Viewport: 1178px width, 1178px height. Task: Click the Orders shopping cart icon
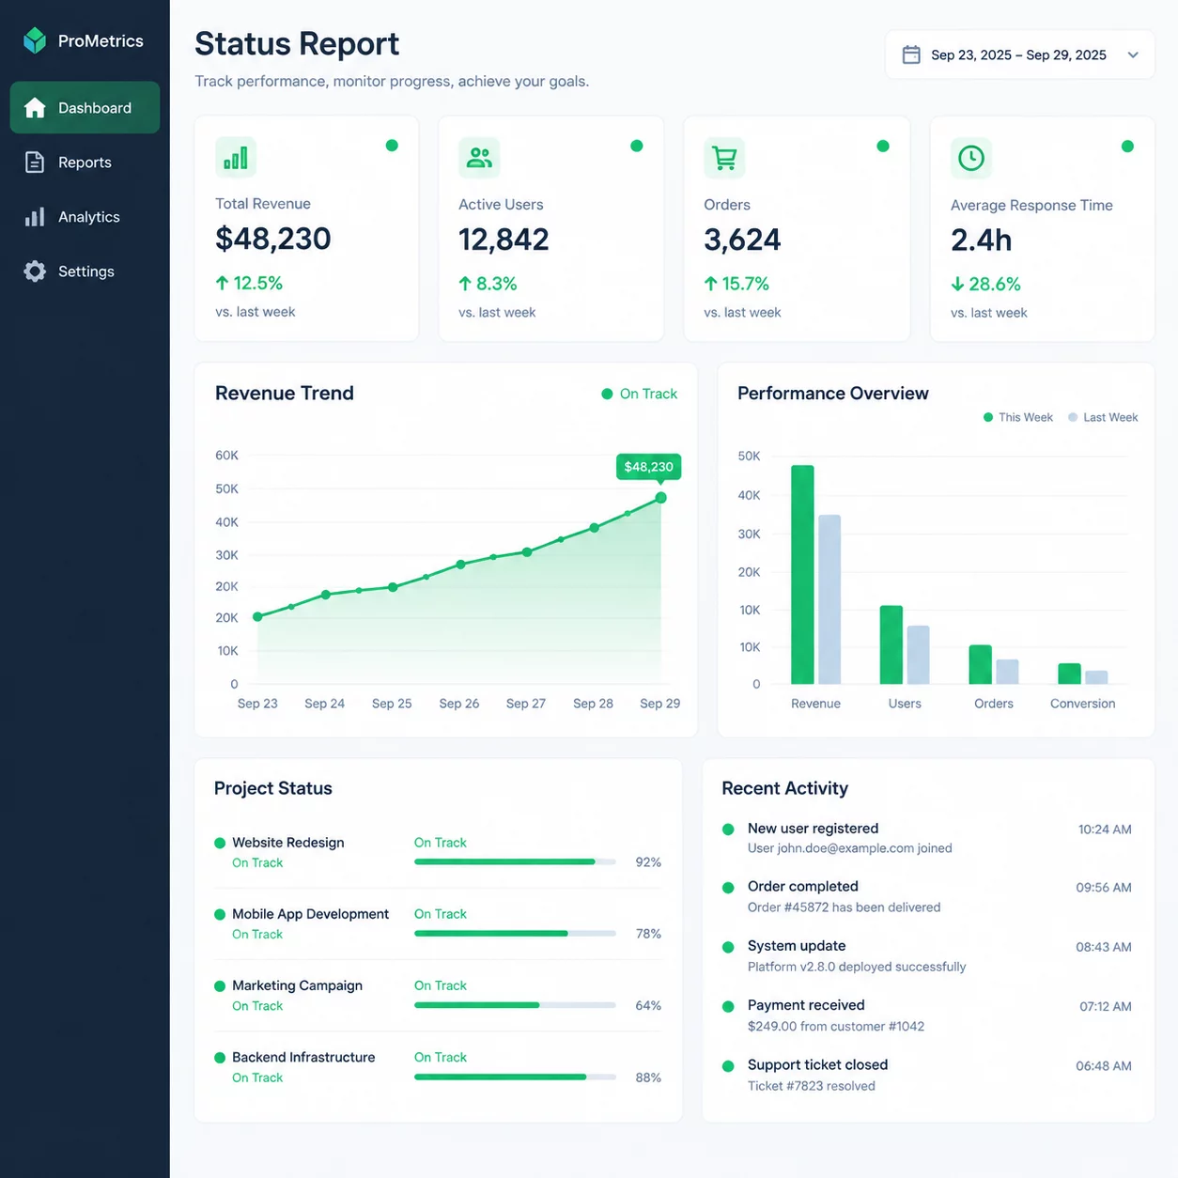click(724, 158)
